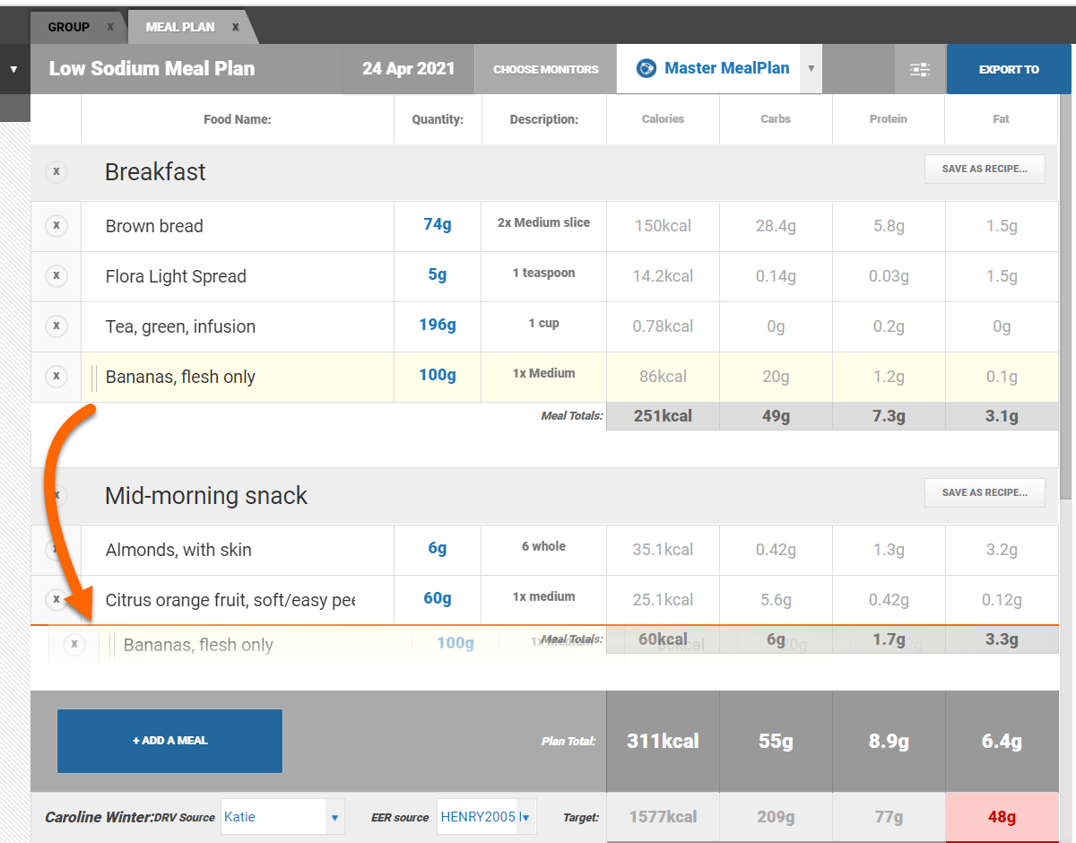
Task: Open the DRV Source Katie dropdown
Action: click(x=334, y=817)
